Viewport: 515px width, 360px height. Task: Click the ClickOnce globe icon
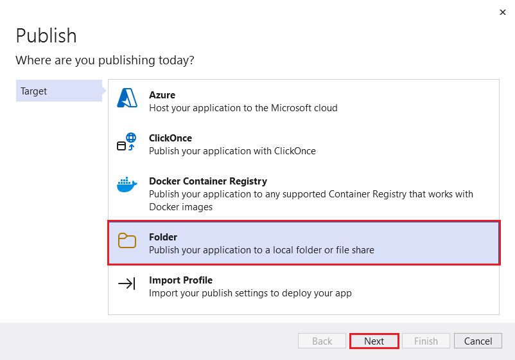[x=127, y=141]
